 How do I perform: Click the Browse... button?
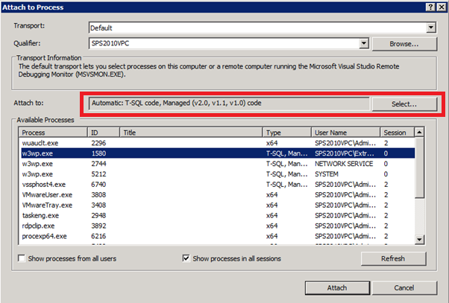click(404, 44)
